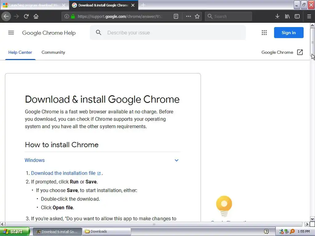Click the second system tray icon

287,231
